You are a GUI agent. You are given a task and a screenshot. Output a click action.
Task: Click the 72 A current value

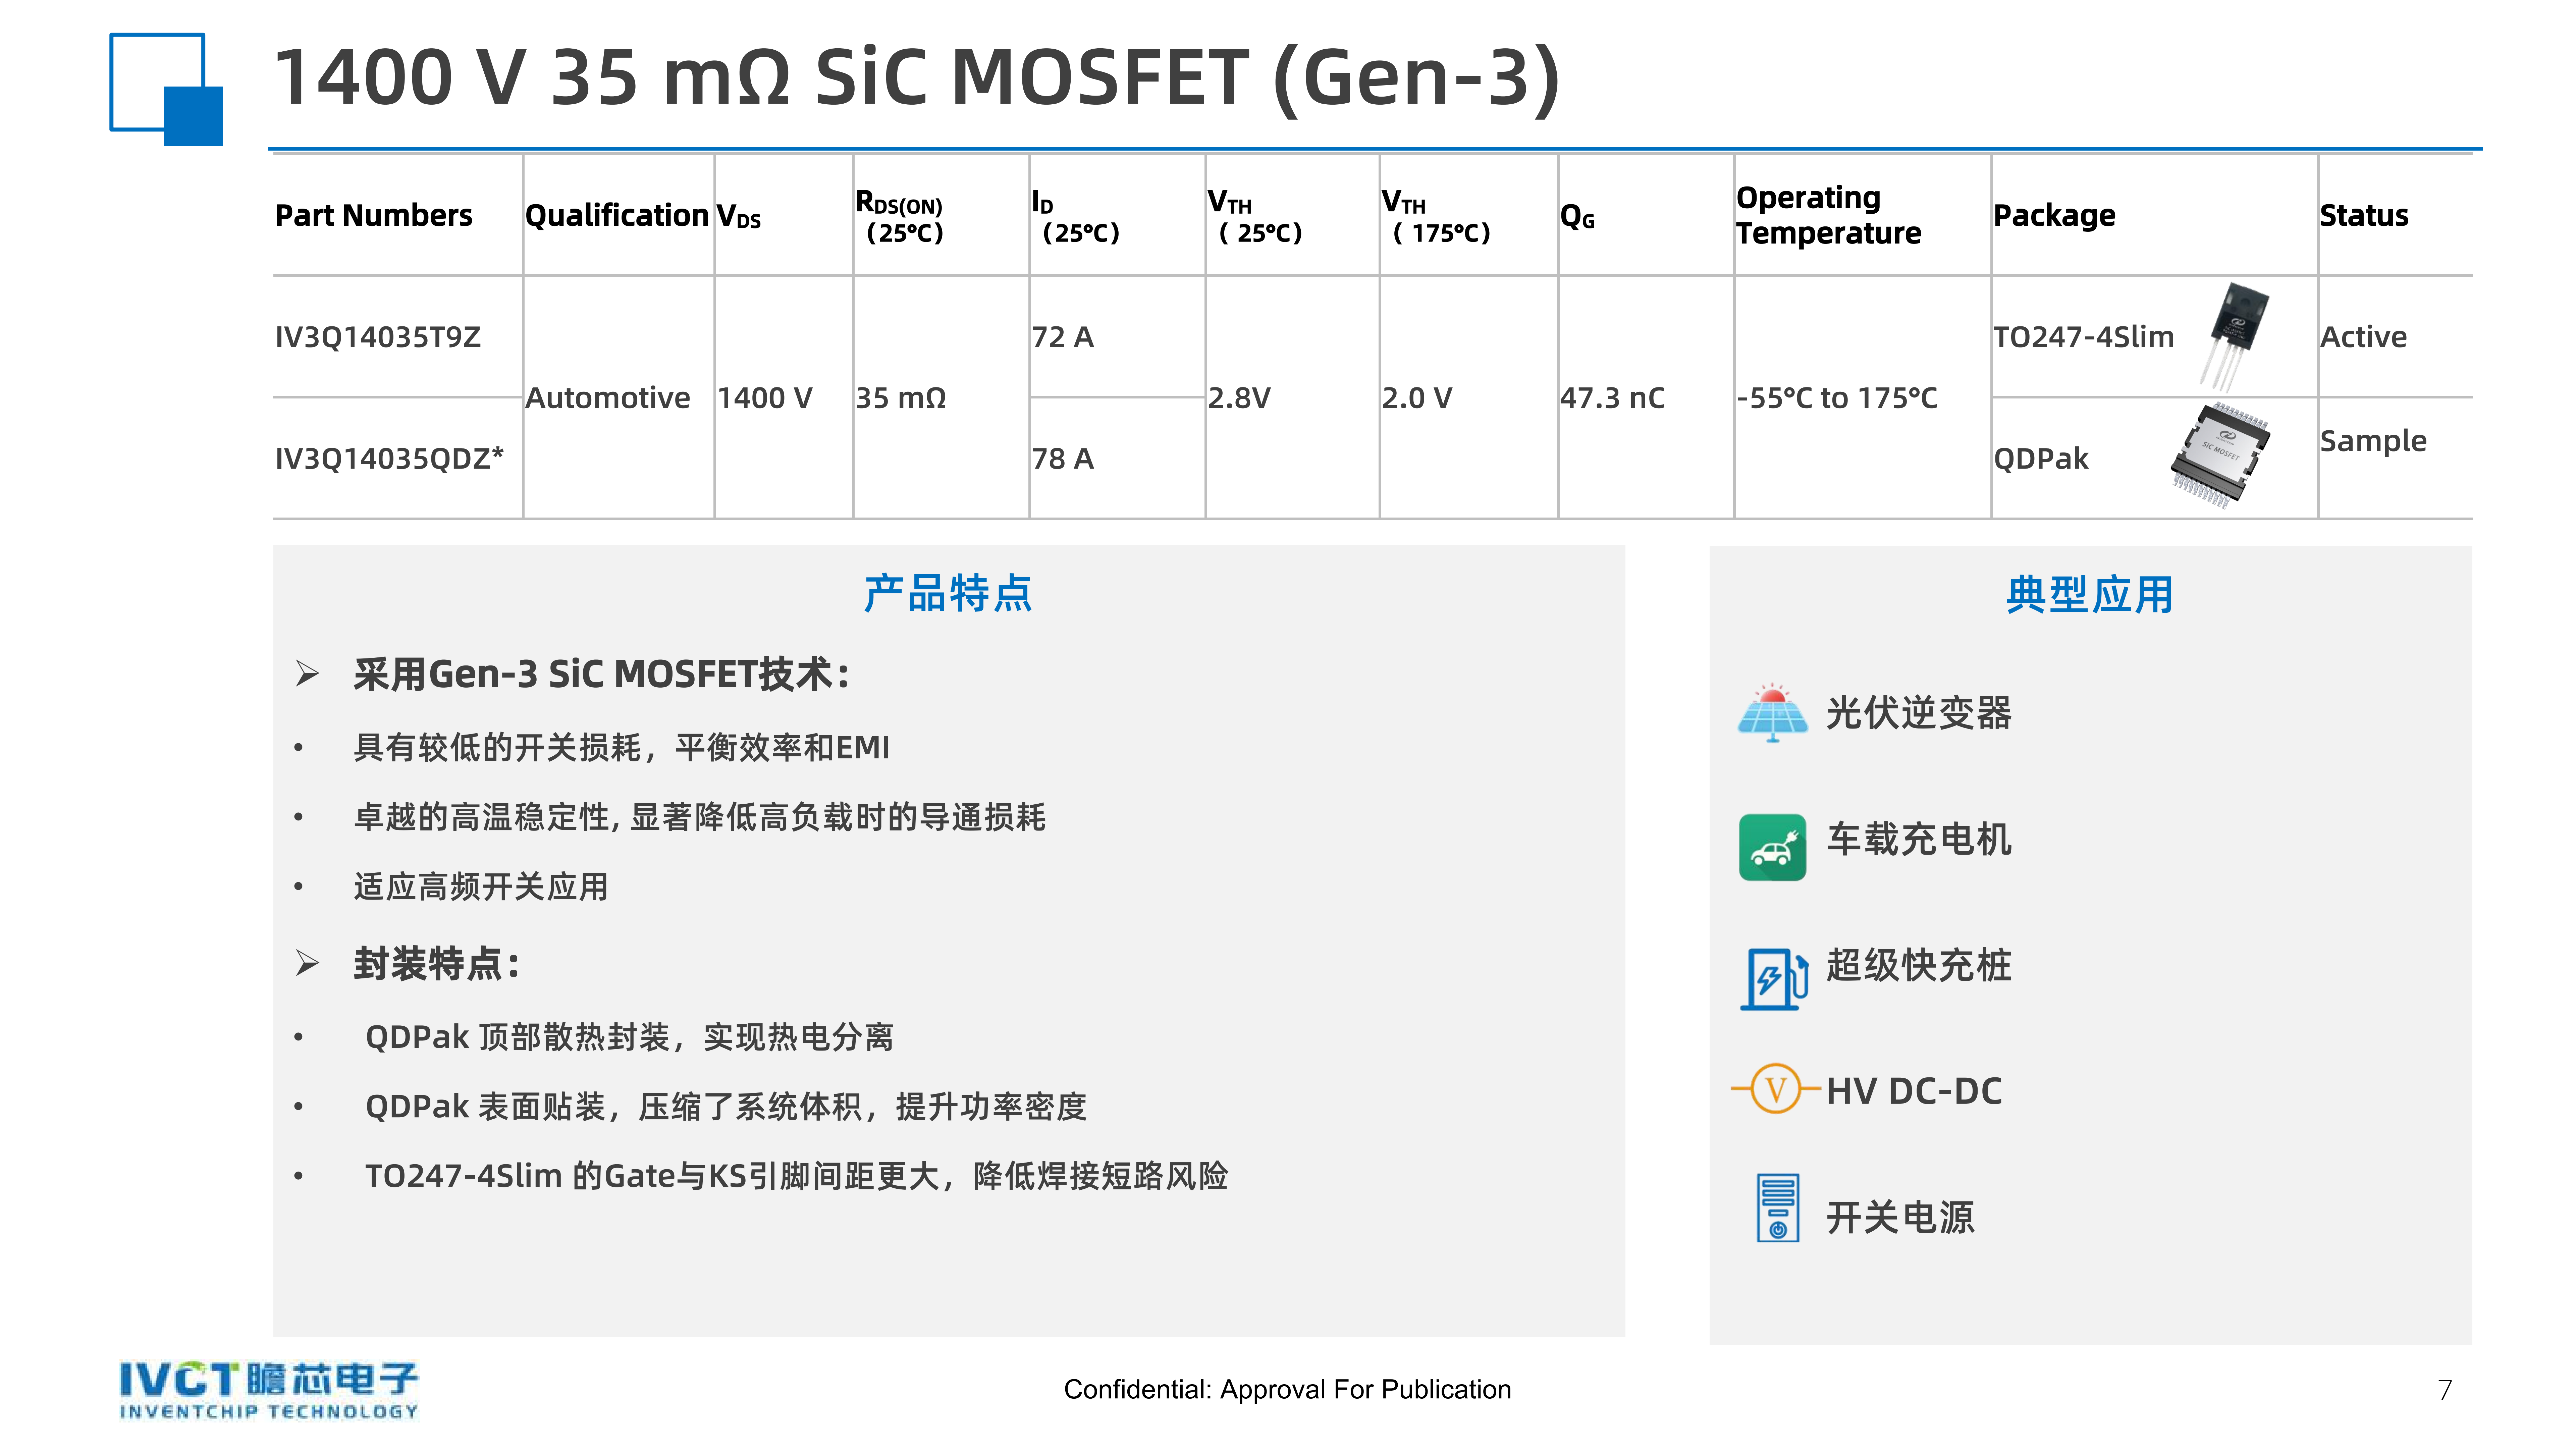point(1063,337)
